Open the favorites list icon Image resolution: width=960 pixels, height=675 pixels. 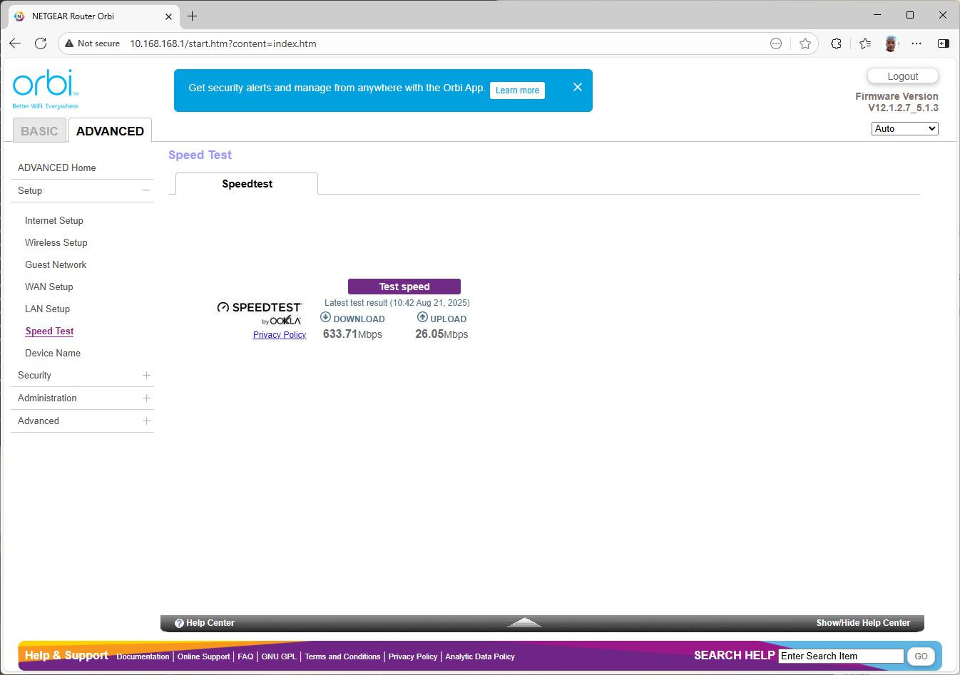[865, 43]
